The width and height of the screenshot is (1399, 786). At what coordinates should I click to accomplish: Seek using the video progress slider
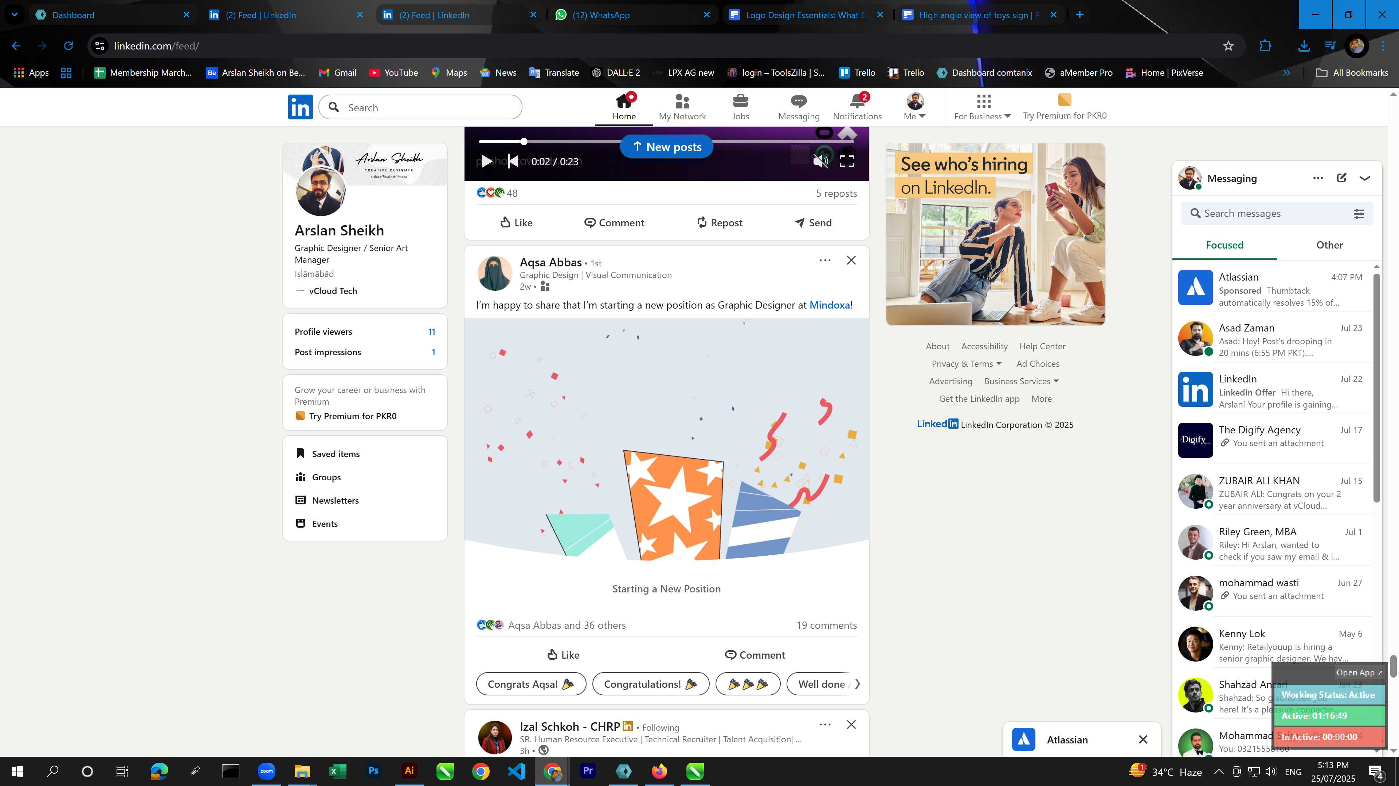[x=666, y=142]
